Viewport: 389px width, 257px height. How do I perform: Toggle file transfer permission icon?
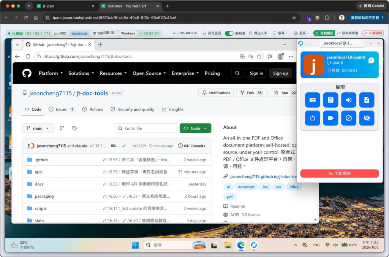(x=367, y=100)
